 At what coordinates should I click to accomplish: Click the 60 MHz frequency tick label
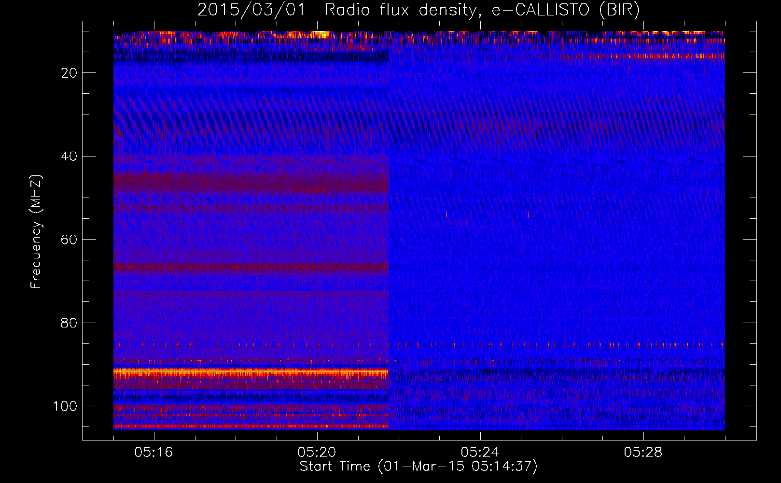click(69, 240)
